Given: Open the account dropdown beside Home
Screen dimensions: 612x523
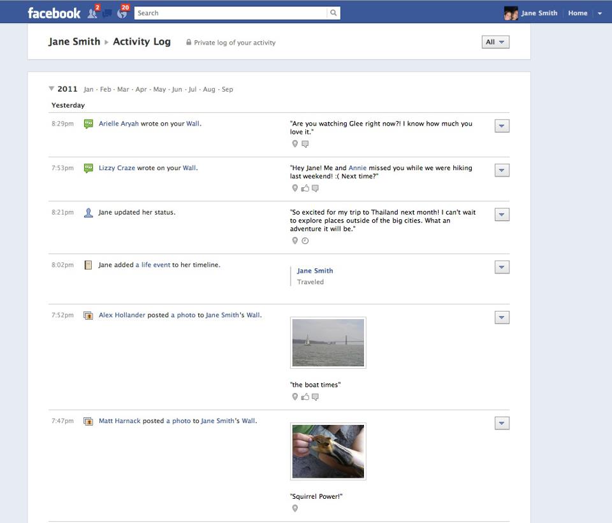Looking at the screenshot, I should pyautogui.click(x=600, y=13).
